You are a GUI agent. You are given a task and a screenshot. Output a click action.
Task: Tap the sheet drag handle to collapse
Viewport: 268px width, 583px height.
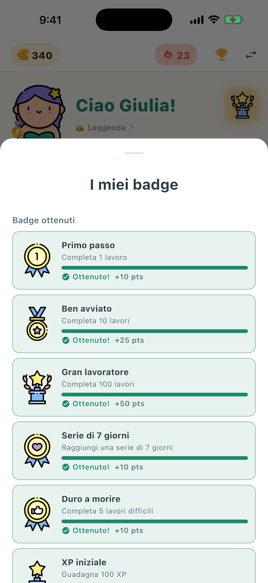coord(134,153)
